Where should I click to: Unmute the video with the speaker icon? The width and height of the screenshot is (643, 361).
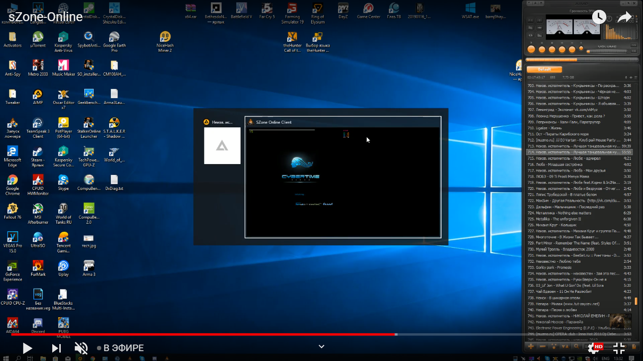81,348
